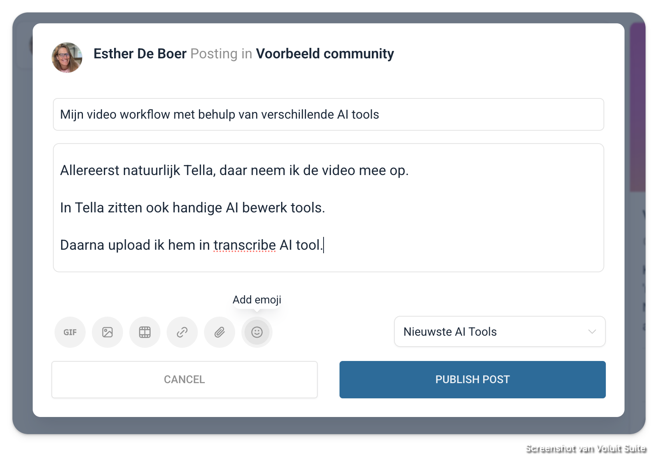Add a link with the chain icon
This screenshot has height=466, width=658.
[182, 332]
